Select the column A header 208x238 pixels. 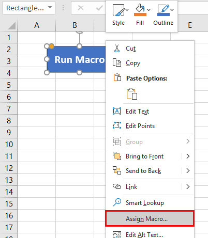pyautogui.click(x=37, y=25)
